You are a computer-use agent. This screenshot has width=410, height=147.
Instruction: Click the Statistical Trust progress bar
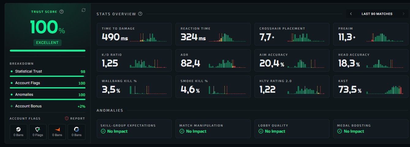[x=47, y=76]
